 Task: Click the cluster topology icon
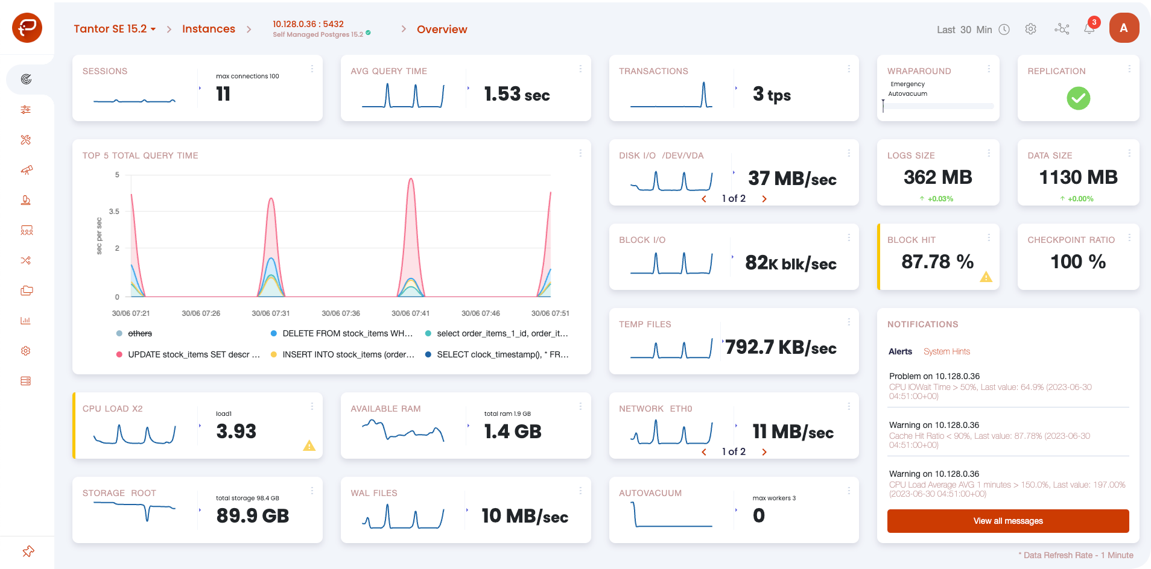pyautogui.click(x=1062, y=29)
